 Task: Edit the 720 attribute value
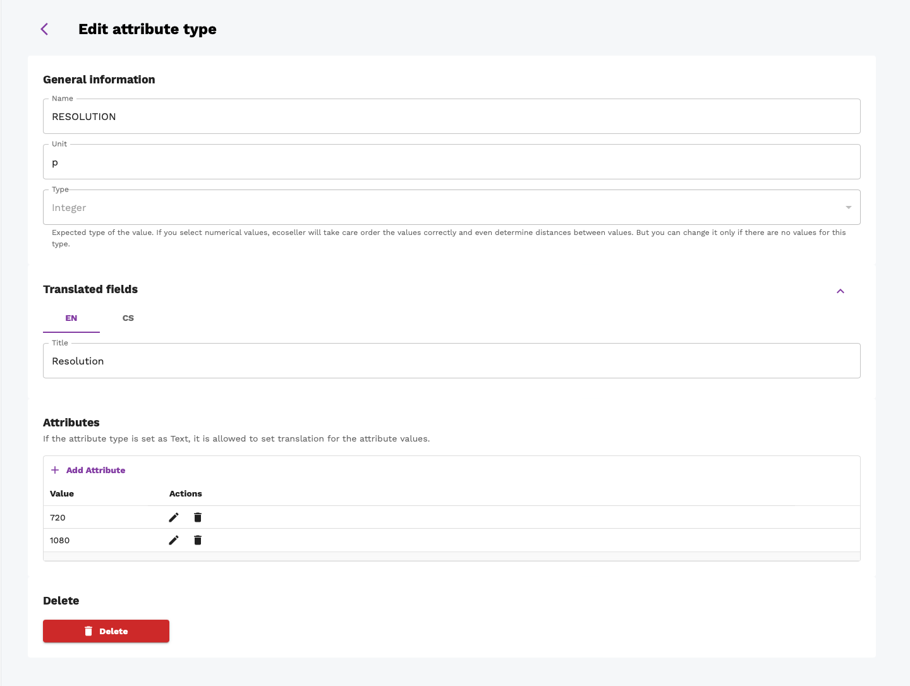[174, 517]
